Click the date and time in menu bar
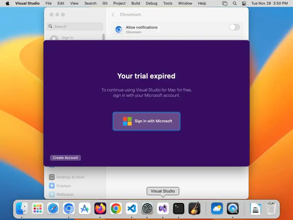 tap(269, 3)
